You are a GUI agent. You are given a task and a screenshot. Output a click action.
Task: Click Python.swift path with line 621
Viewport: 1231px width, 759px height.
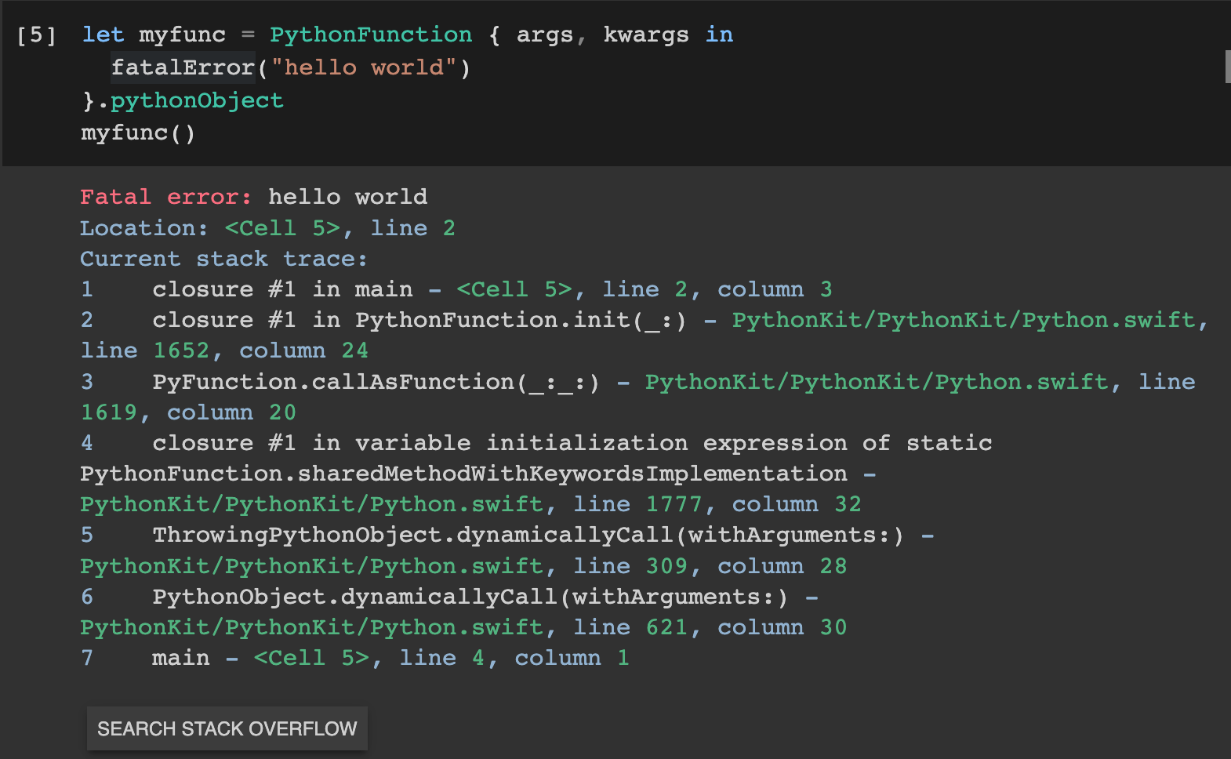coord(311,627)
